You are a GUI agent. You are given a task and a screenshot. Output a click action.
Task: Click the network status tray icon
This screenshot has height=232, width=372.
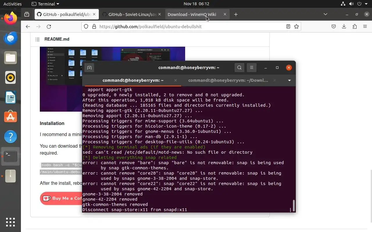[x=343, y=4]
